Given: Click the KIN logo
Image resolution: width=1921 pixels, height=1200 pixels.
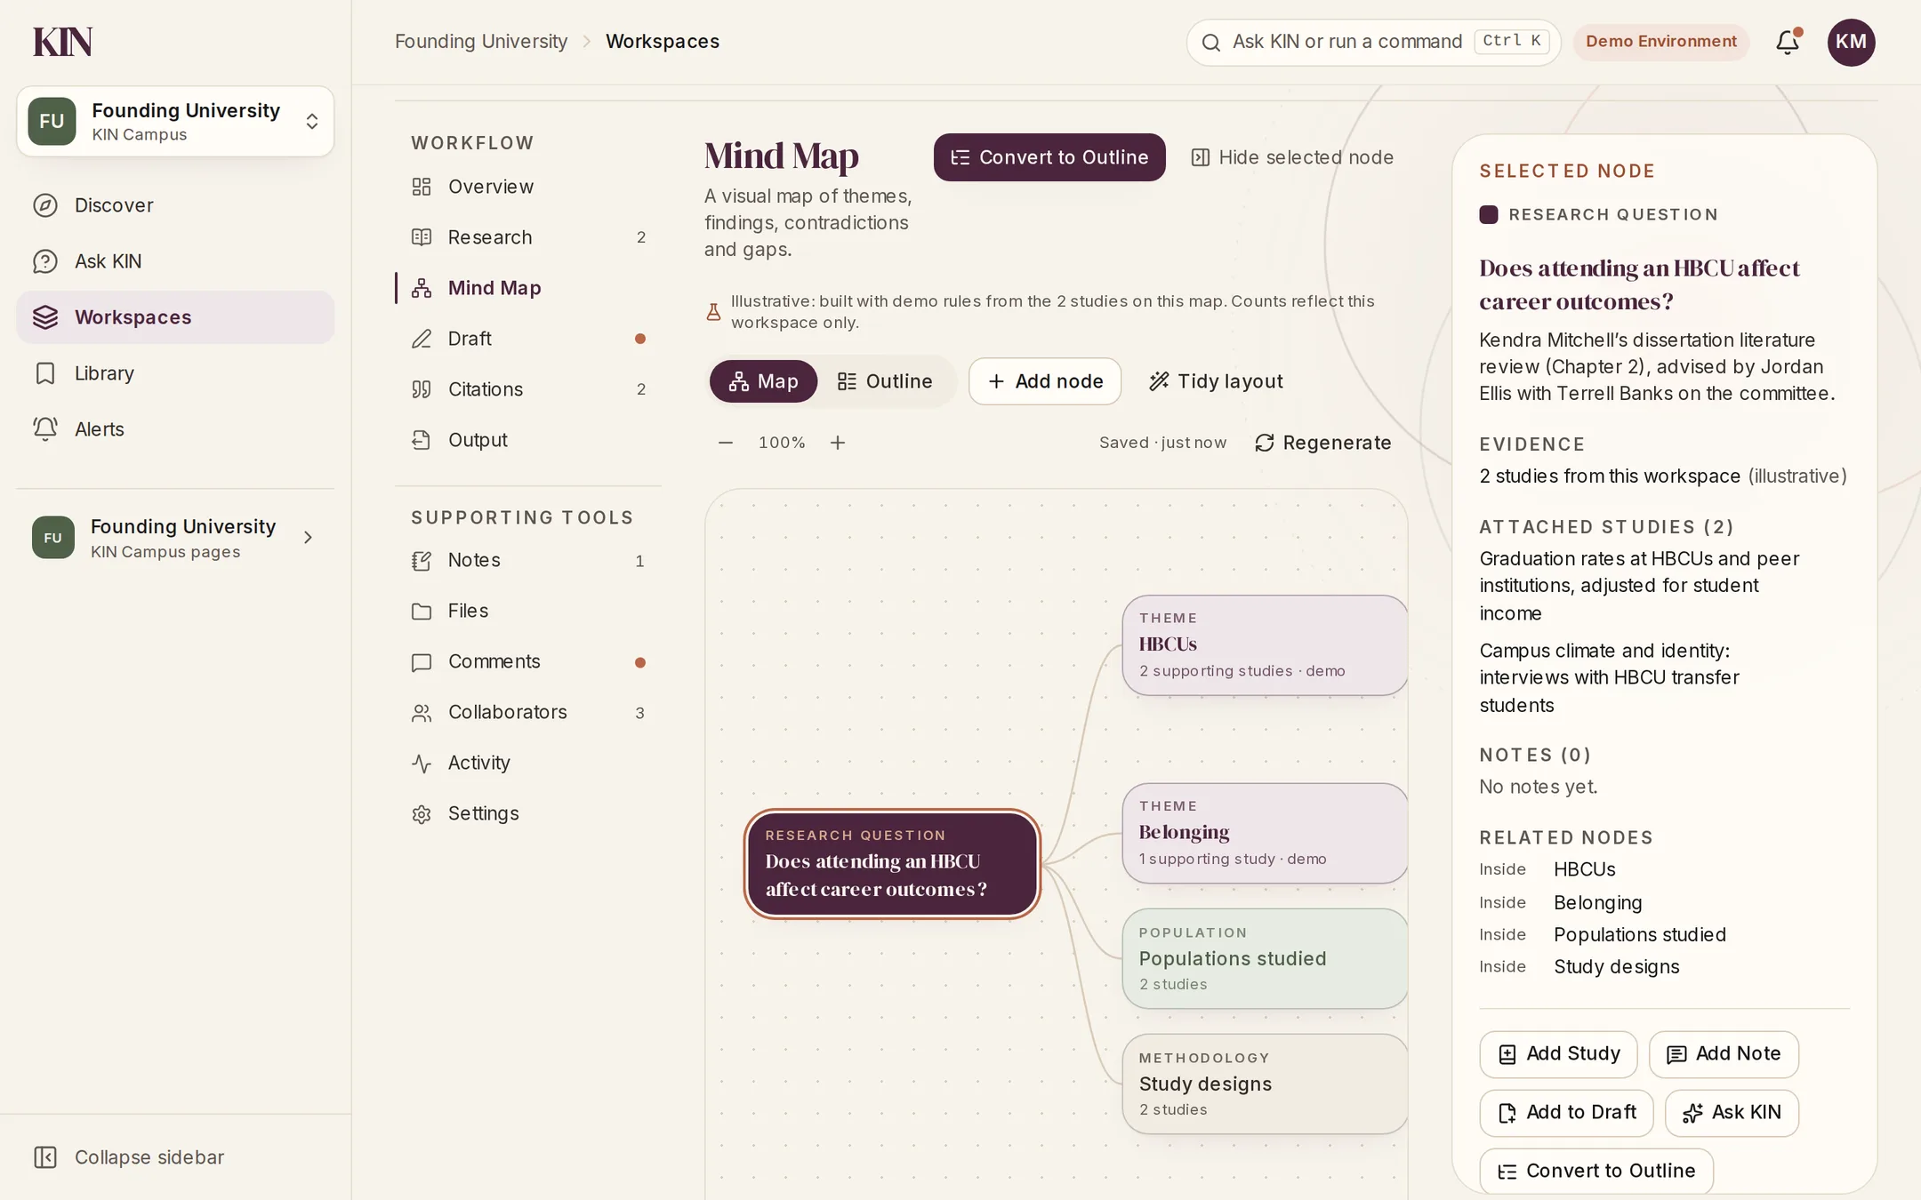Looking at the screenshot, I should 62,42.
